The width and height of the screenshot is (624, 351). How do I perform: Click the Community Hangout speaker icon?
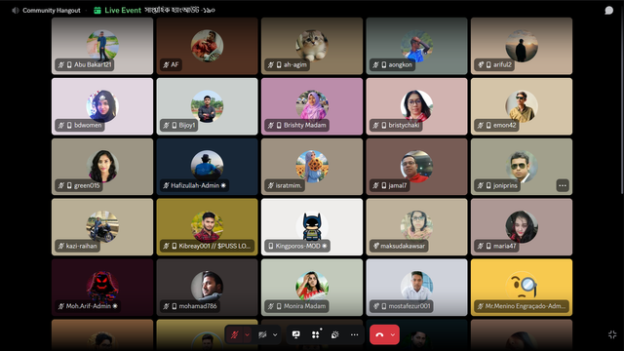point(16,11)
